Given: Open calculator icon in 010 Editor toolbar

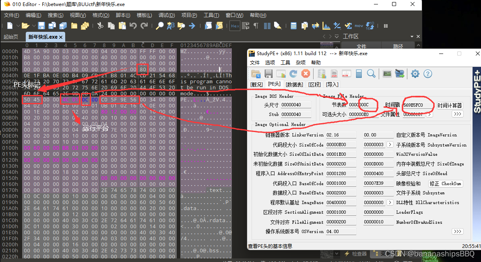Looking at the screenshot, I should coord(293,26).
